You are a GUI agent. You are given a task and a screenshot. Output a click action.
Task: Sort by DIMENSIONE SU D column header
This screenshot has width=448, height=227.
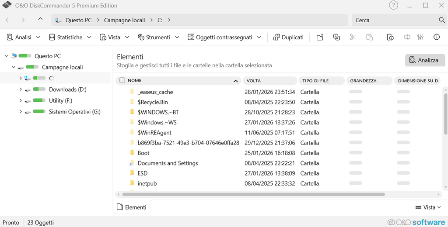click(x=418, y=81)
